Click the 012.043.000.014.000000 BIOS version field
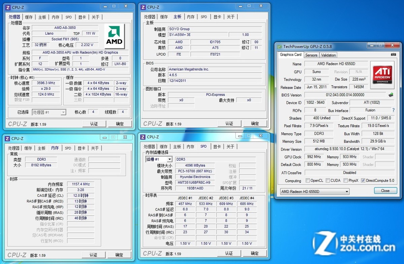The height and width of the screenshot is (264, 404). pos(345,95)
